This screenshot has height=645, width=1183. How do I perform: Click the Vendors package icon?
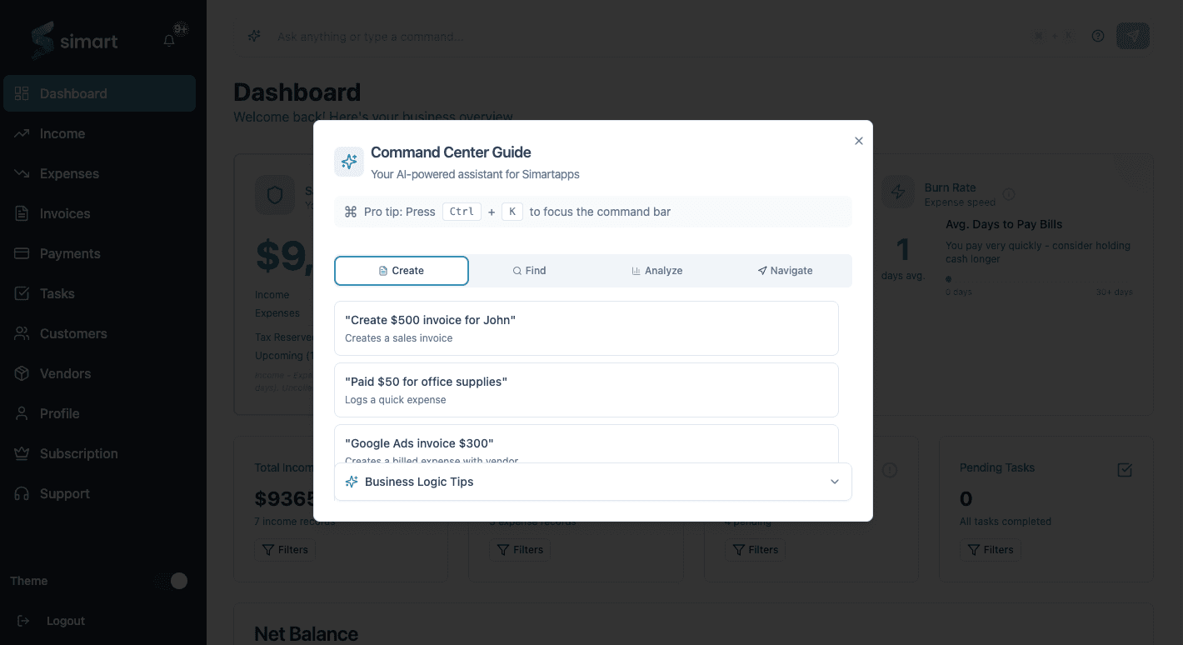(x=22, y=373)
